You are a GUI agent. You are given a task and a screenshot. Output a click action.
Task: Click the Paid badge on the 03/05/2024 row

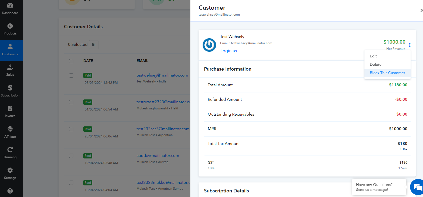point(88,75)
